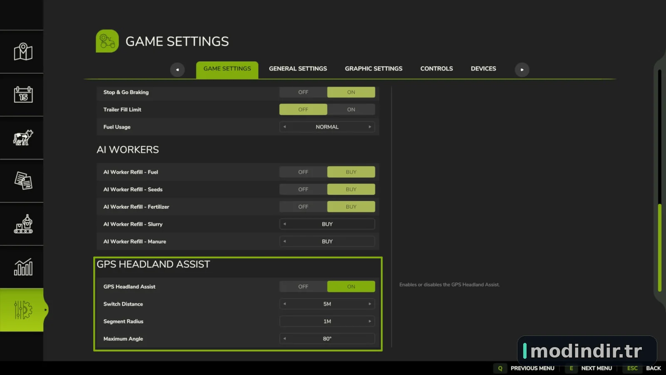Click the ESC key hint icon

(632, 368)
